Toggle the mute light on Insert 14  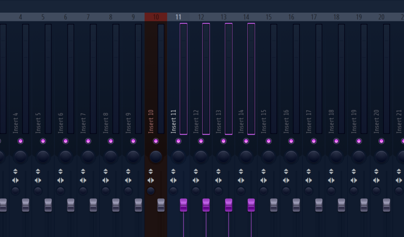pyautogui.click(x=246, y=140)
